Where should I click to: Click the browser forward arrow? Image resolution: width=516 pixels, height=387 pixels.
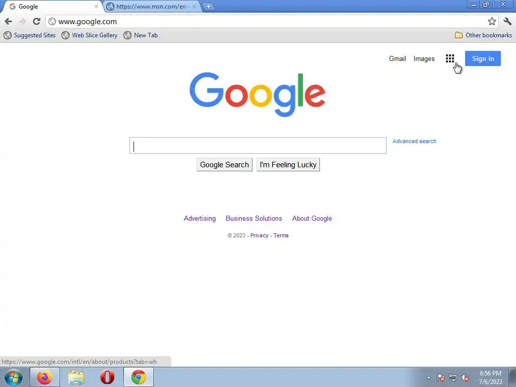[x=22, y=22]
